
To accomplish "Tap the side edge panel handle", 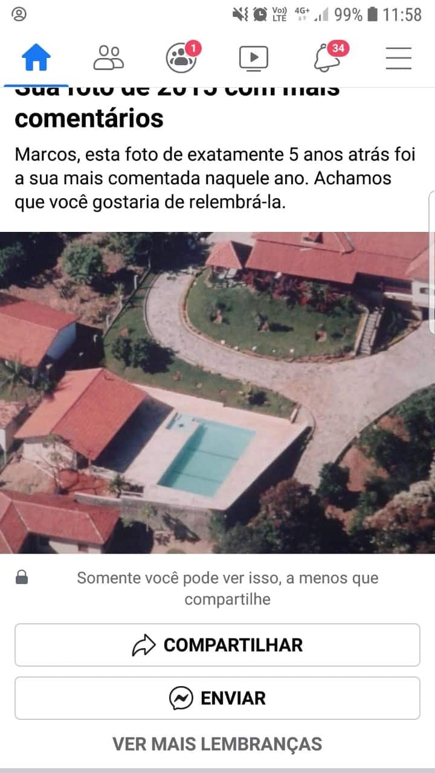I will point(431,263).
